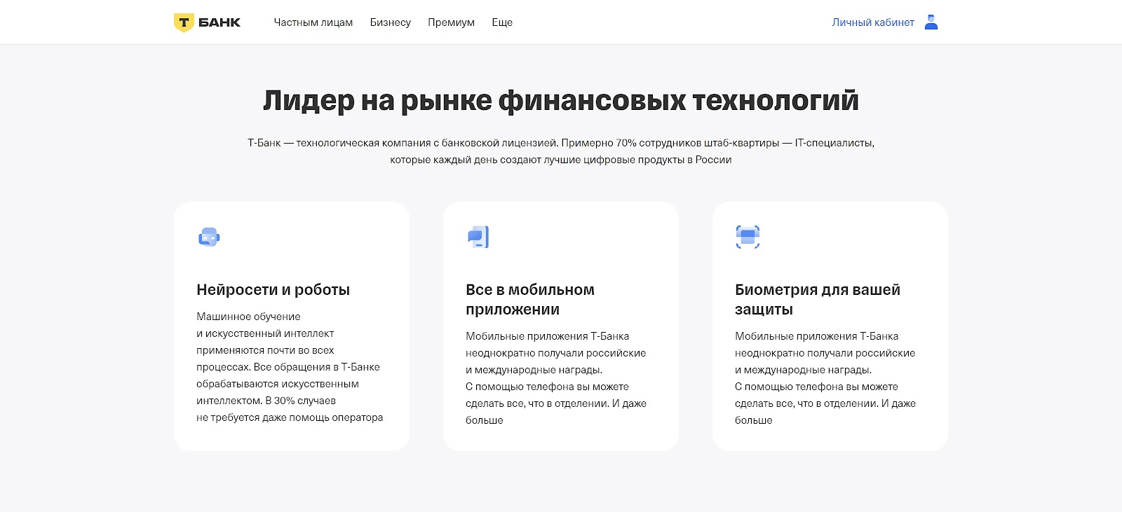Screen dimensions: 1122x512
Task: Click the robot icon on Нейросети card
Action: (x=209, y=237)
